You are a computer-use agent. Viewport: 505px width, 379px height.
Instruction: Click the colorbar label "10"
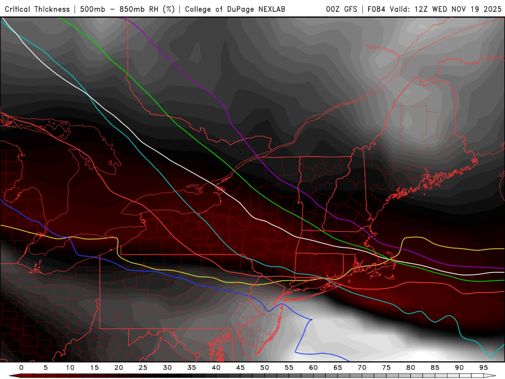[x=70, y=368]
